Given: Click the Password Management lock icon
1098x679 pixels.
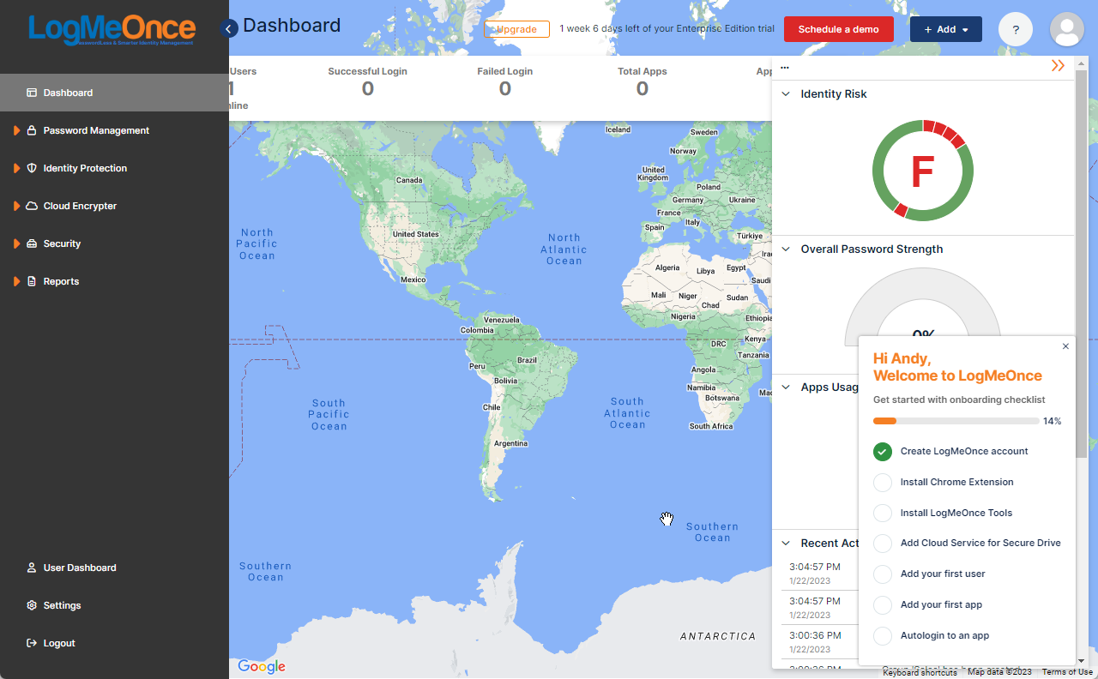Looking at the screenshot, I should [32, 130].
